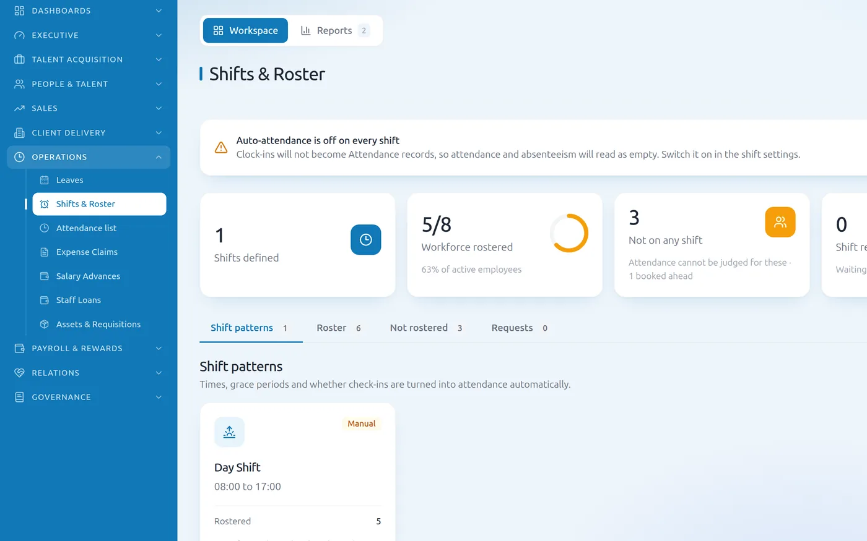Click the Shifts & Roster page heading
867x541 pixels.
coord(267,74)
